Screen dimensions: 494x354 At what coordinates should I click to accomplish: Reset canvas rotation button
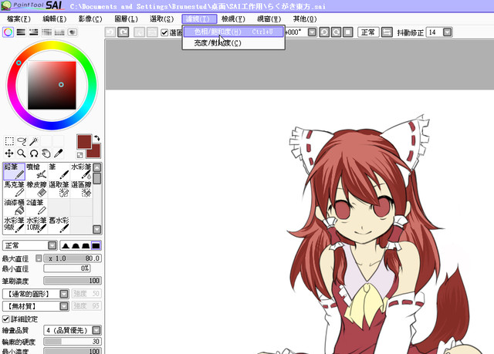click(x=348, y=32)
